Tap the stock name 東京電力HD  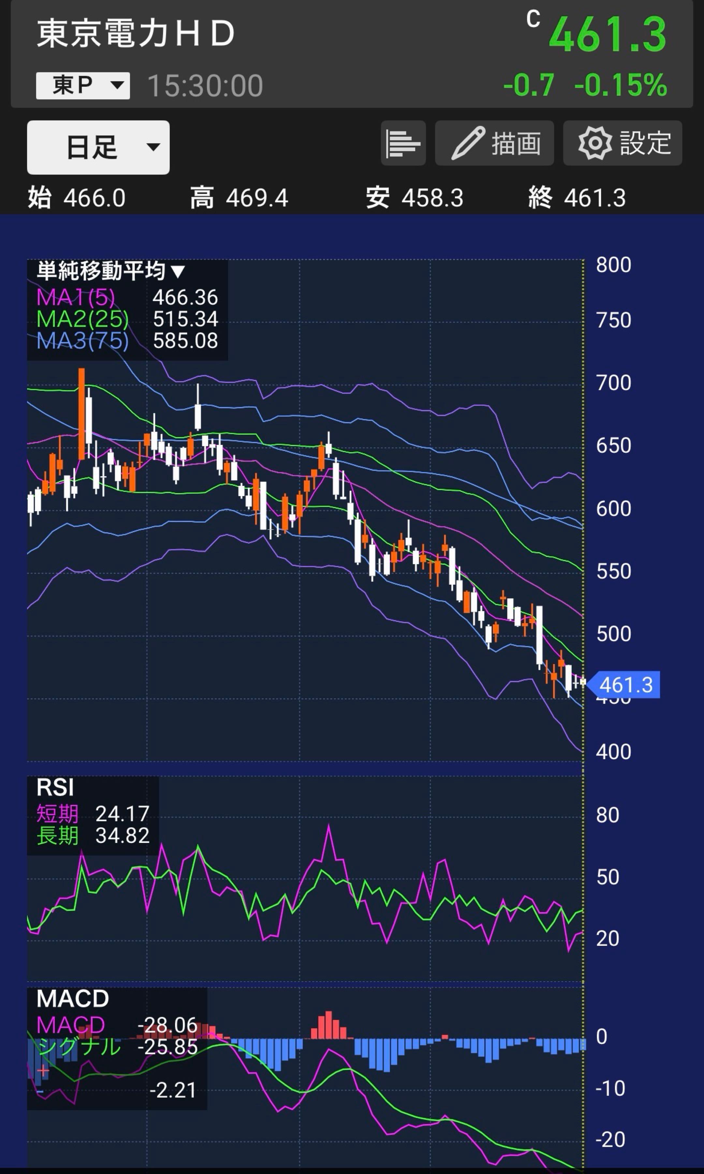pyautogui.click(x=136, y=34)
